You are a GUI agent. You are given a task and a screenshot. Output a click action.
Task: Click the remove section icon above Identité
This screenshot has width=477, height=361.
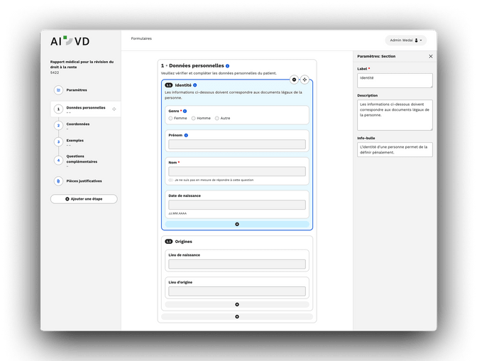295,79
